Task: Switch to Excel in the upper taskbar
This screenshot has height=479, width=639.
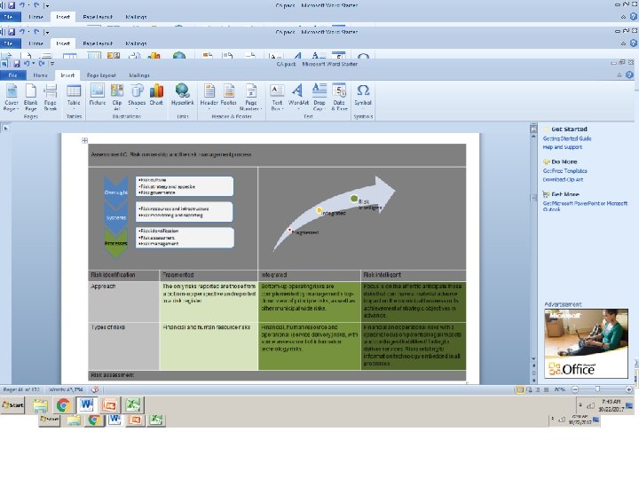Action: (x=133, y=405)
